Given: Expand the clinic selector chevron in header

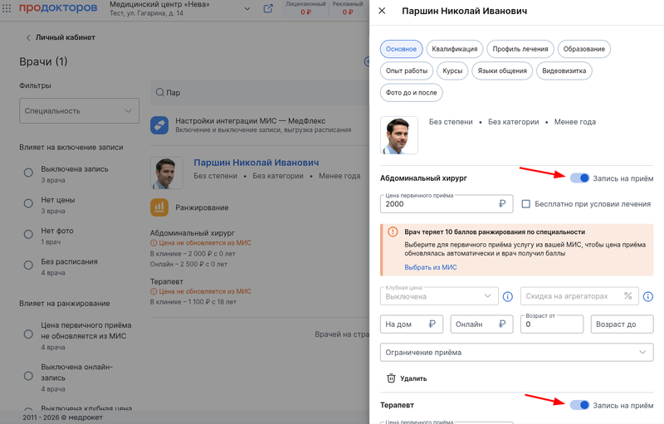Looking at the screenshot, I should [x=247, y=9].
